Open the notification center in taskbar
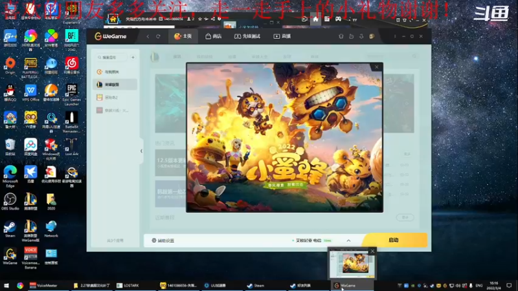 click(509, 285)
